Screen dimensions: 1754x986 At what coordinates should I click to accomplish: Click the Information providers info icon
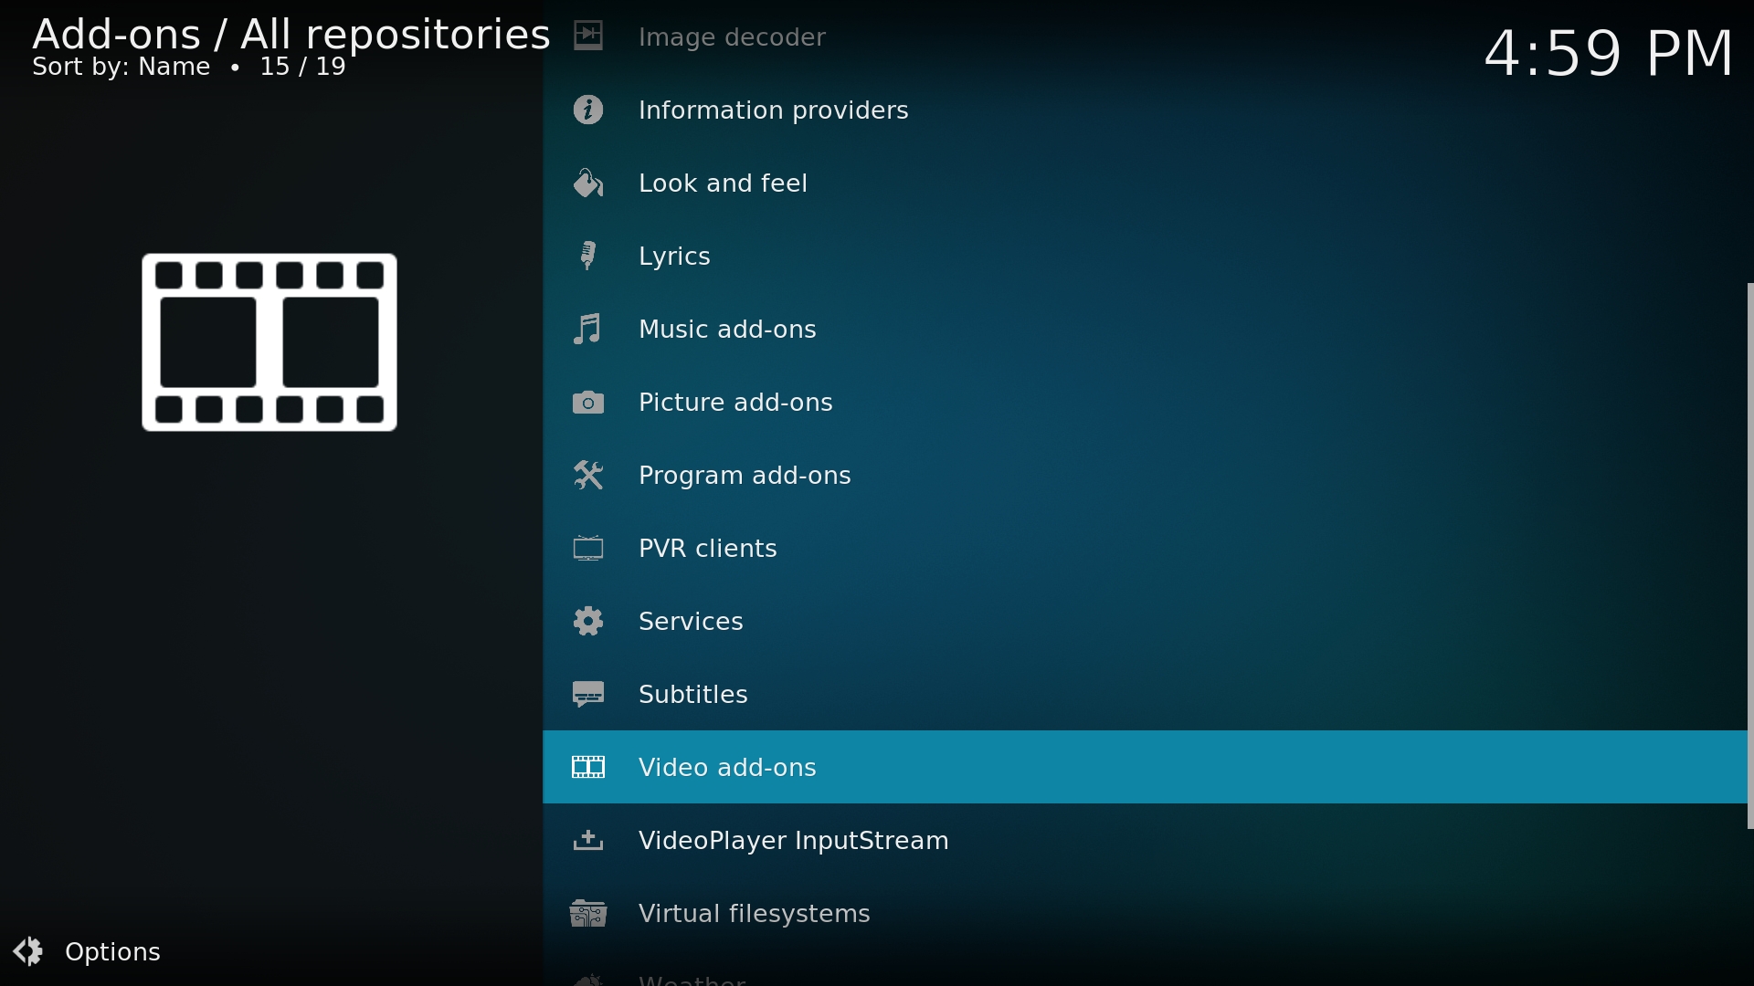point(588,110)
